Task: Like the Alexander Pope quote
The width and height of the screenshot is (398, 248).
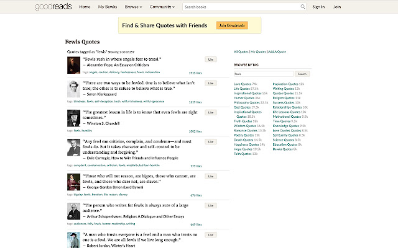Action: click(x=211, y=60)
